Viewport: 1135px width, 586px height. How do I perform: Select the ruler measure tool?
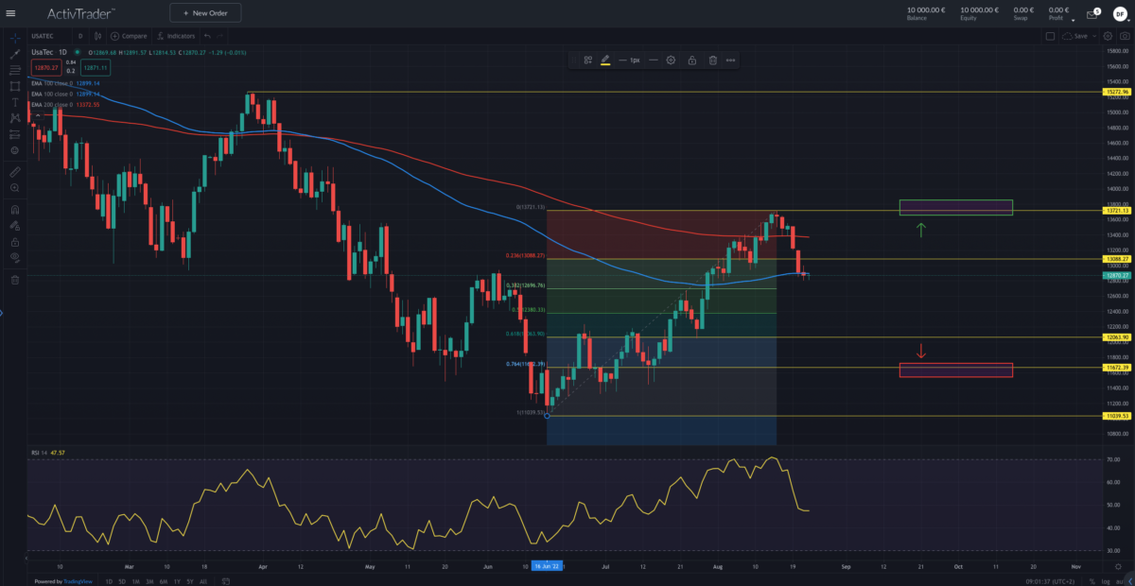coord(15,172)
